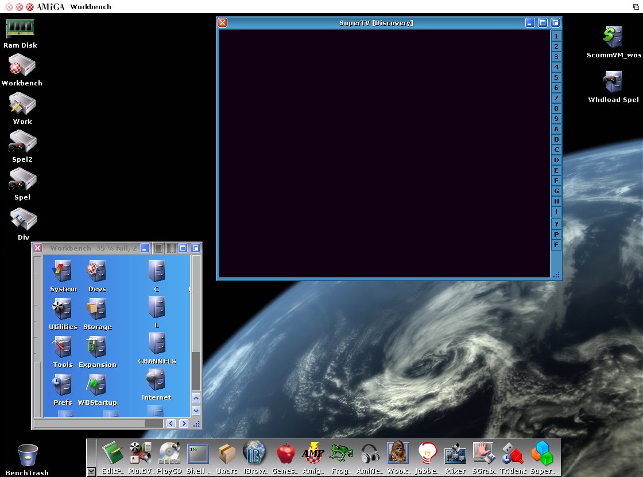Switch SuperTV to channel 3
Screen dimensions: 643x477
click(x=556, y=57)
